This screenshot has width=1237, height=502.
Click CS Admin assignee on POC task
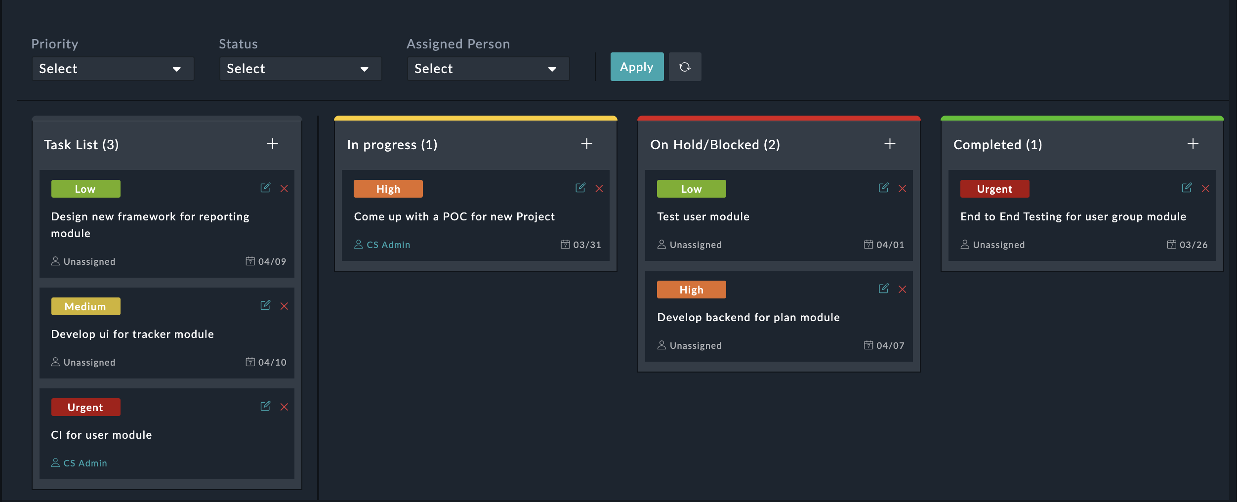(388, 245)
